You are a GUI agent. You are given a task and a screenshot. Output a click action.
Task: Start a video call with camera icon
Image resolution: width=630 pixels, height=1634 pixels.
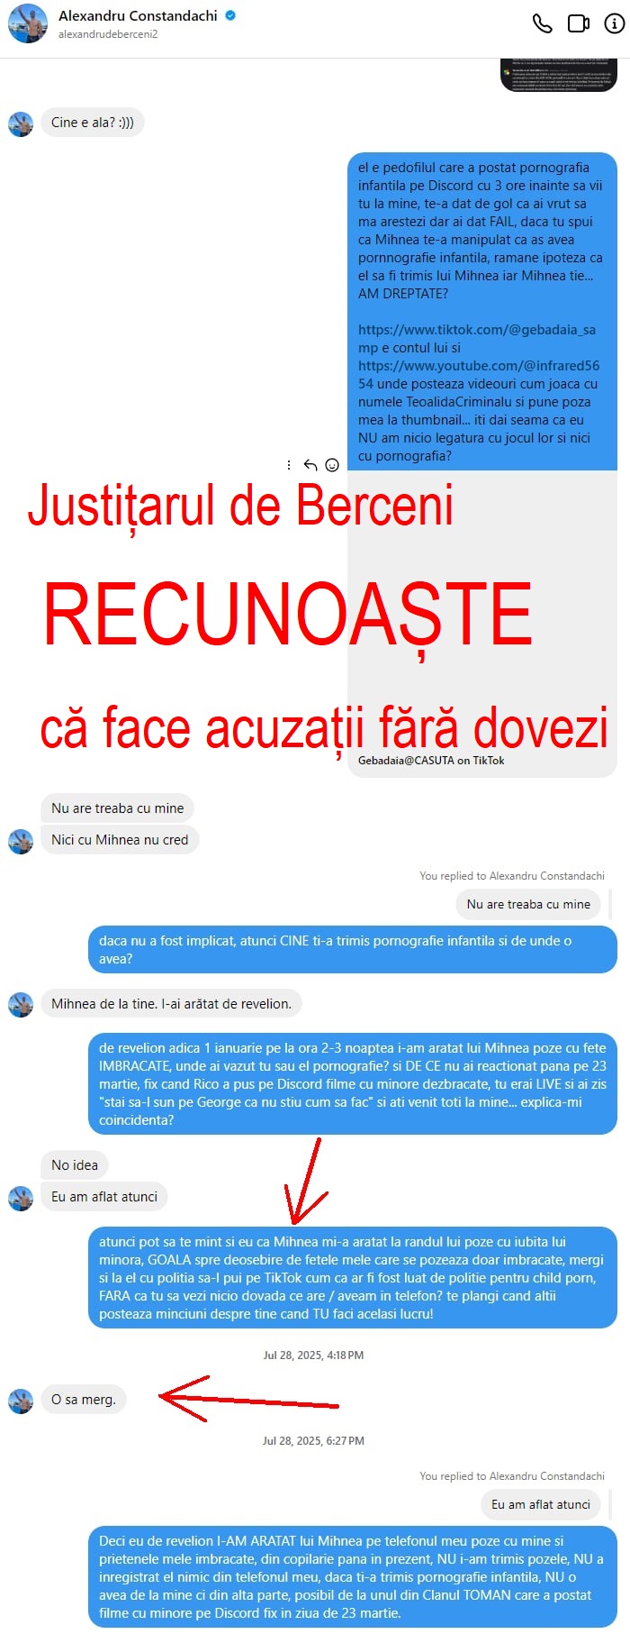click(x=578, y=23)
